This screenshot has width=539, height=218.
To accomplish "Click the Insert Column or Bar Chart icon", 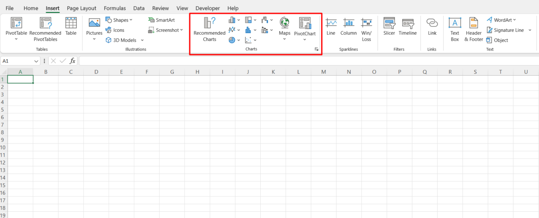I will [232, 20].
